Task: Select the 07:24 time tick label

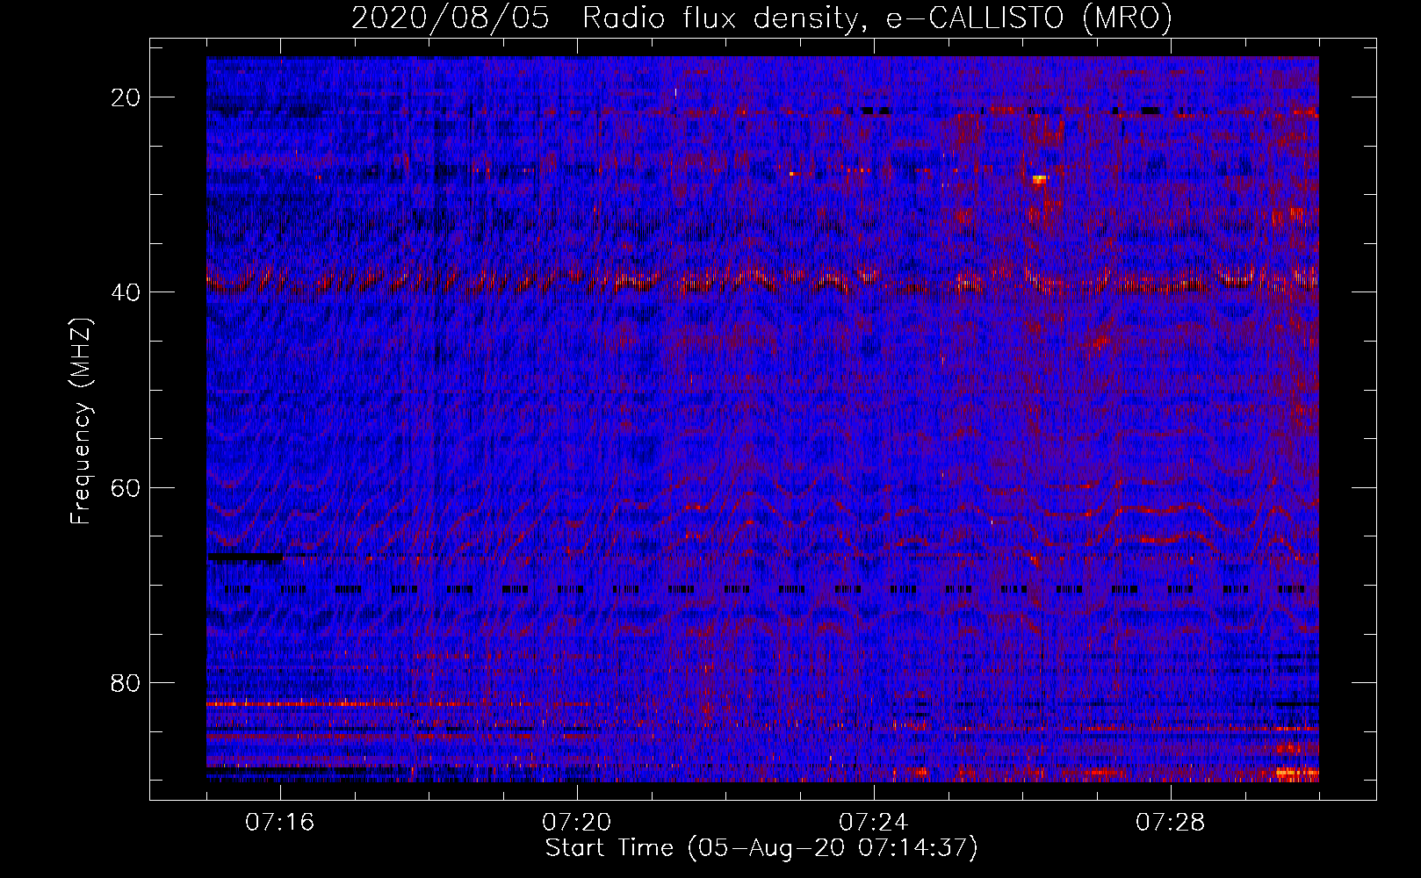Action: click(x=874, y=823)
